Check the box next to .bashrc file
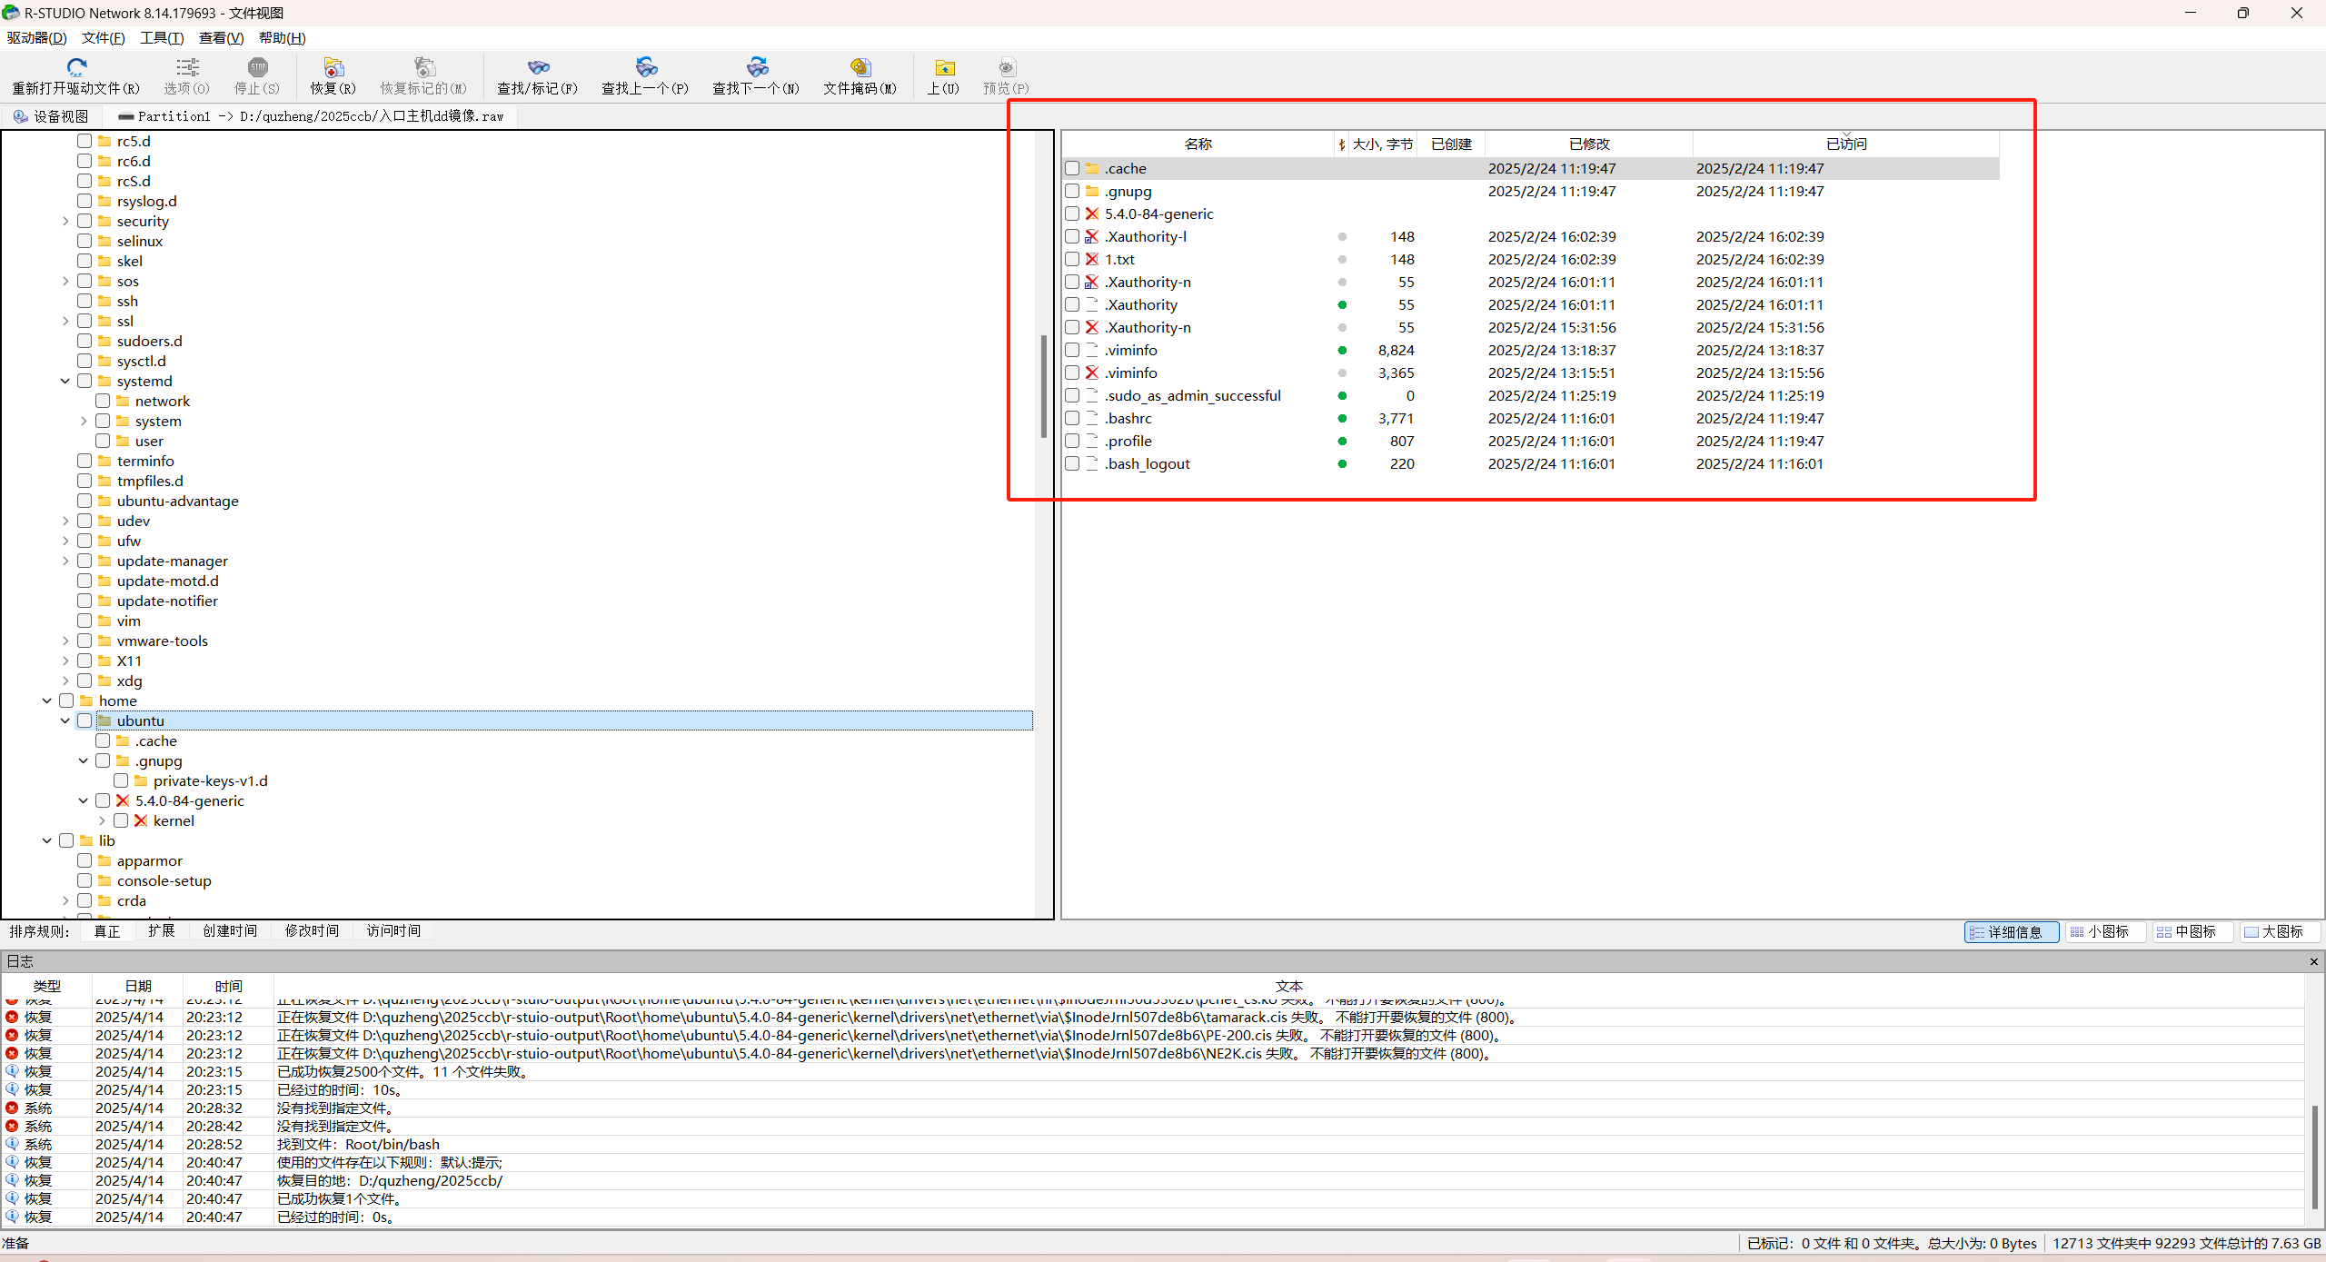The image size is (2326, 1262). click(1072, 418)
